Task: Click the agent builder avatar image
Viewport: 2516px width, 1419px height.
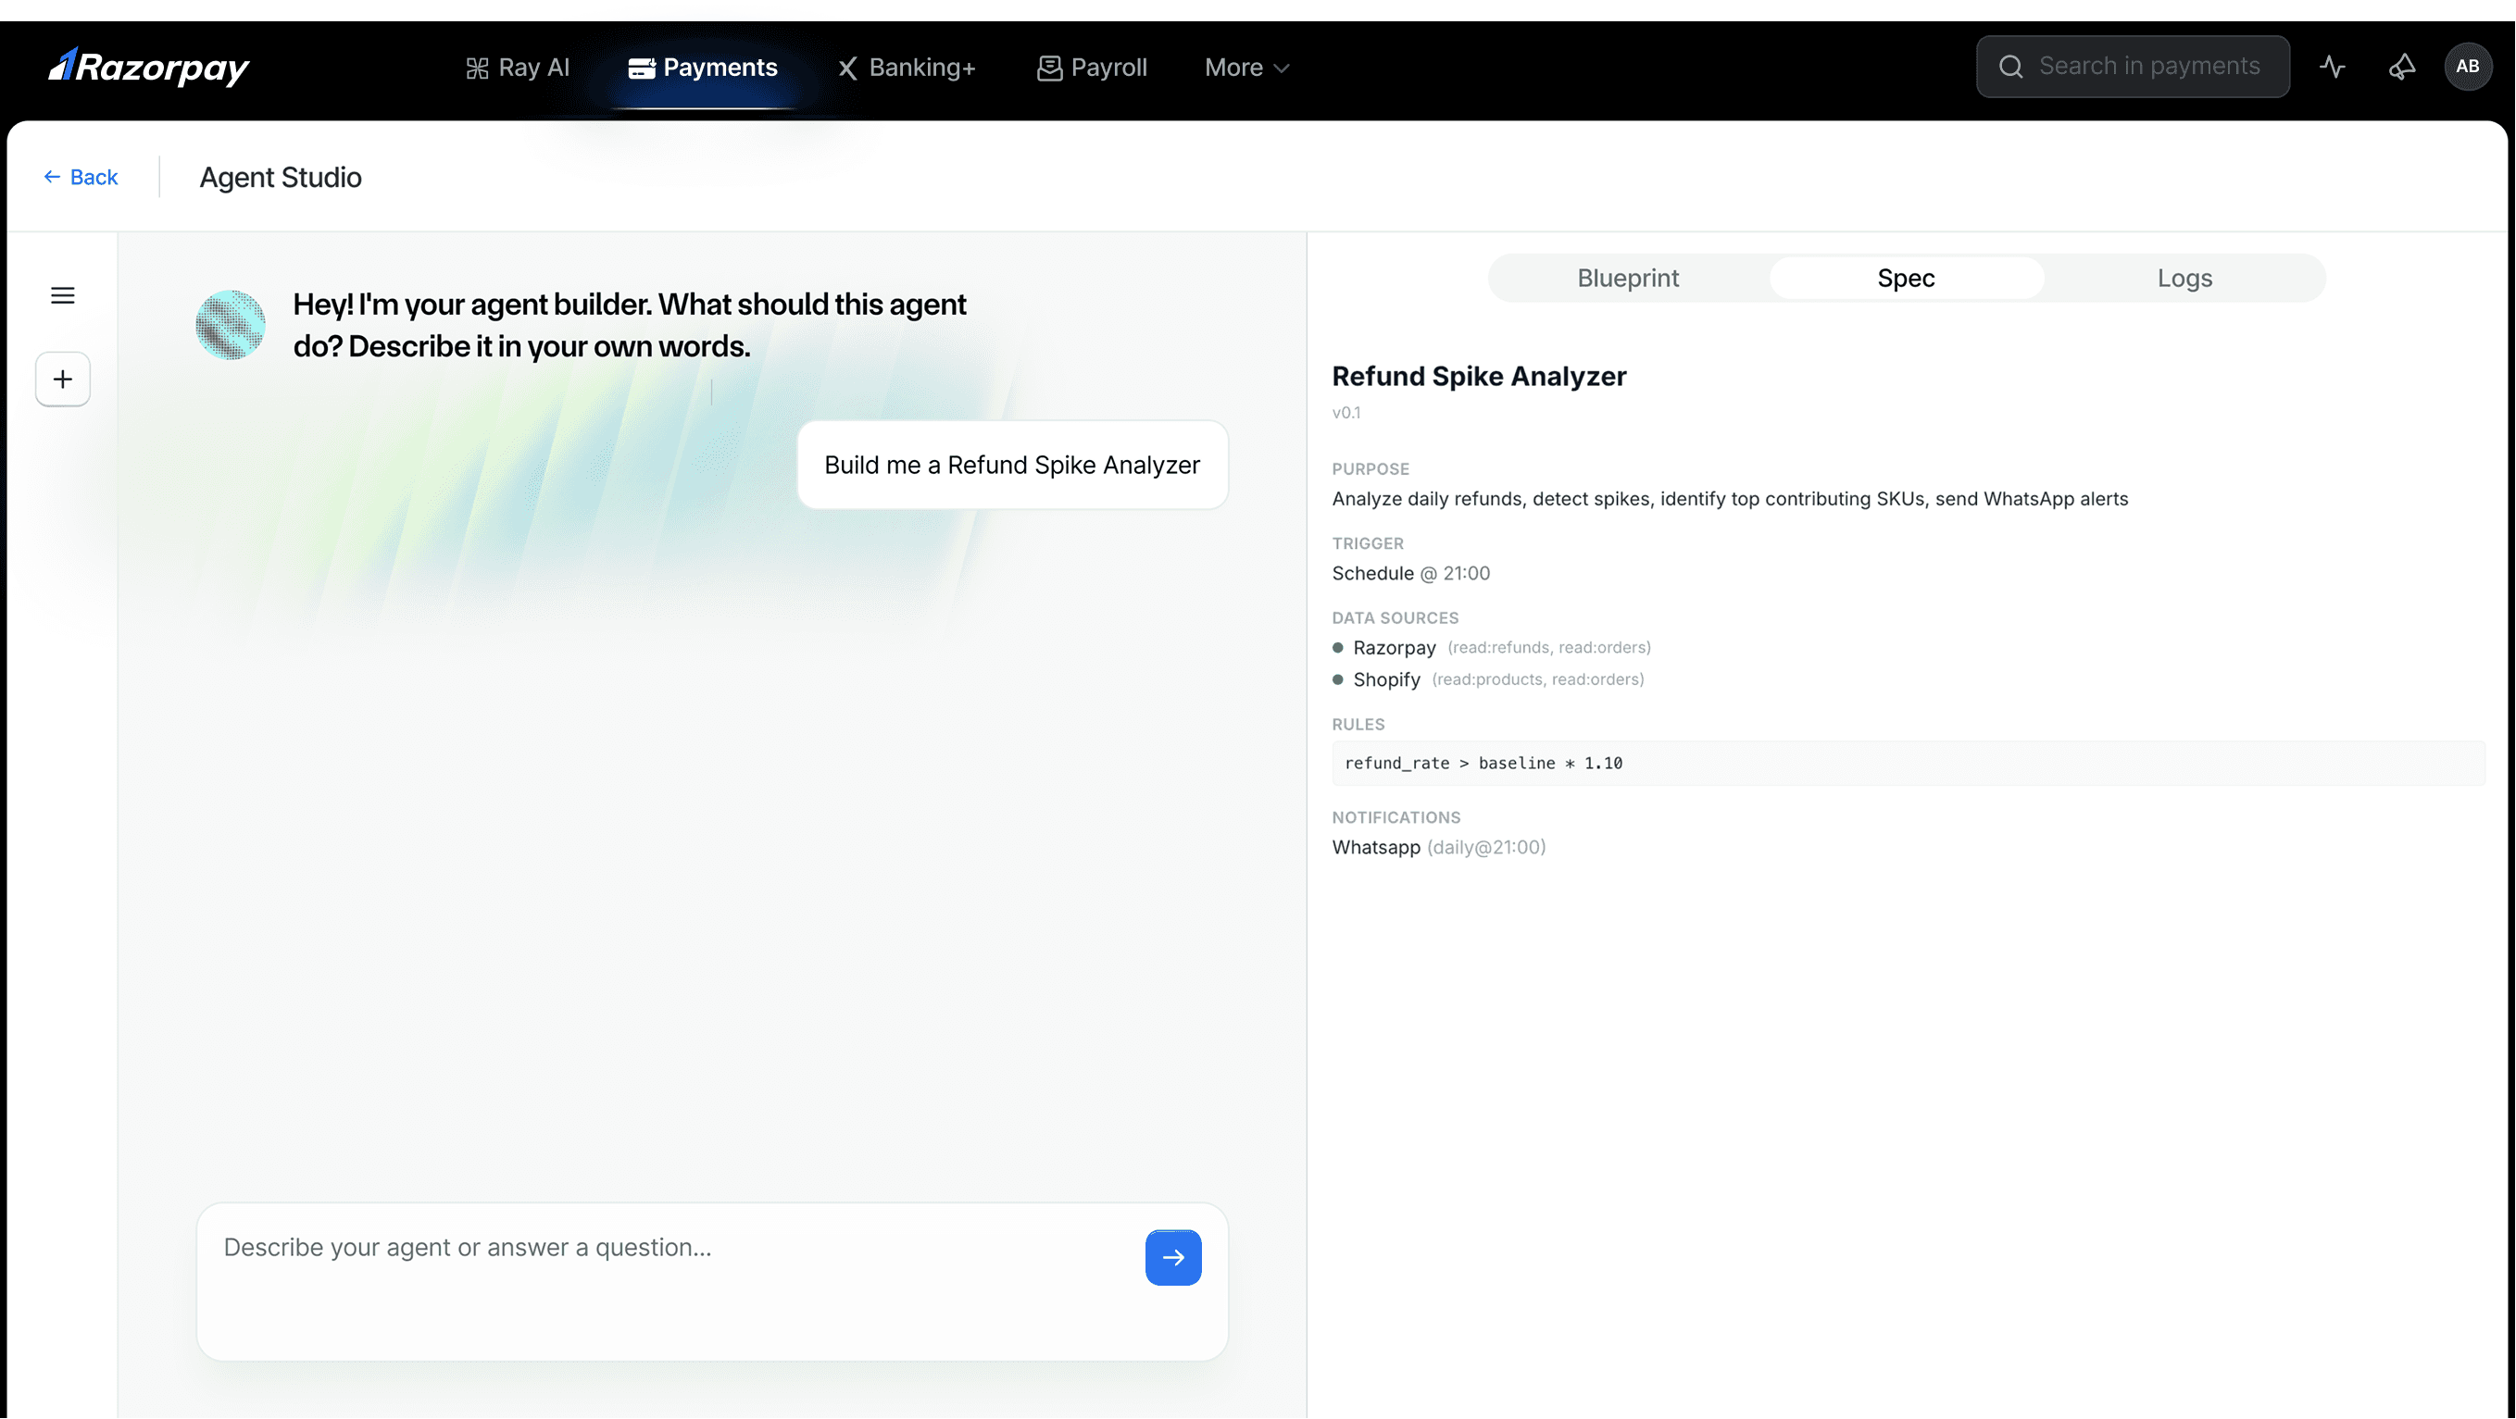Action: coord(231,324)
